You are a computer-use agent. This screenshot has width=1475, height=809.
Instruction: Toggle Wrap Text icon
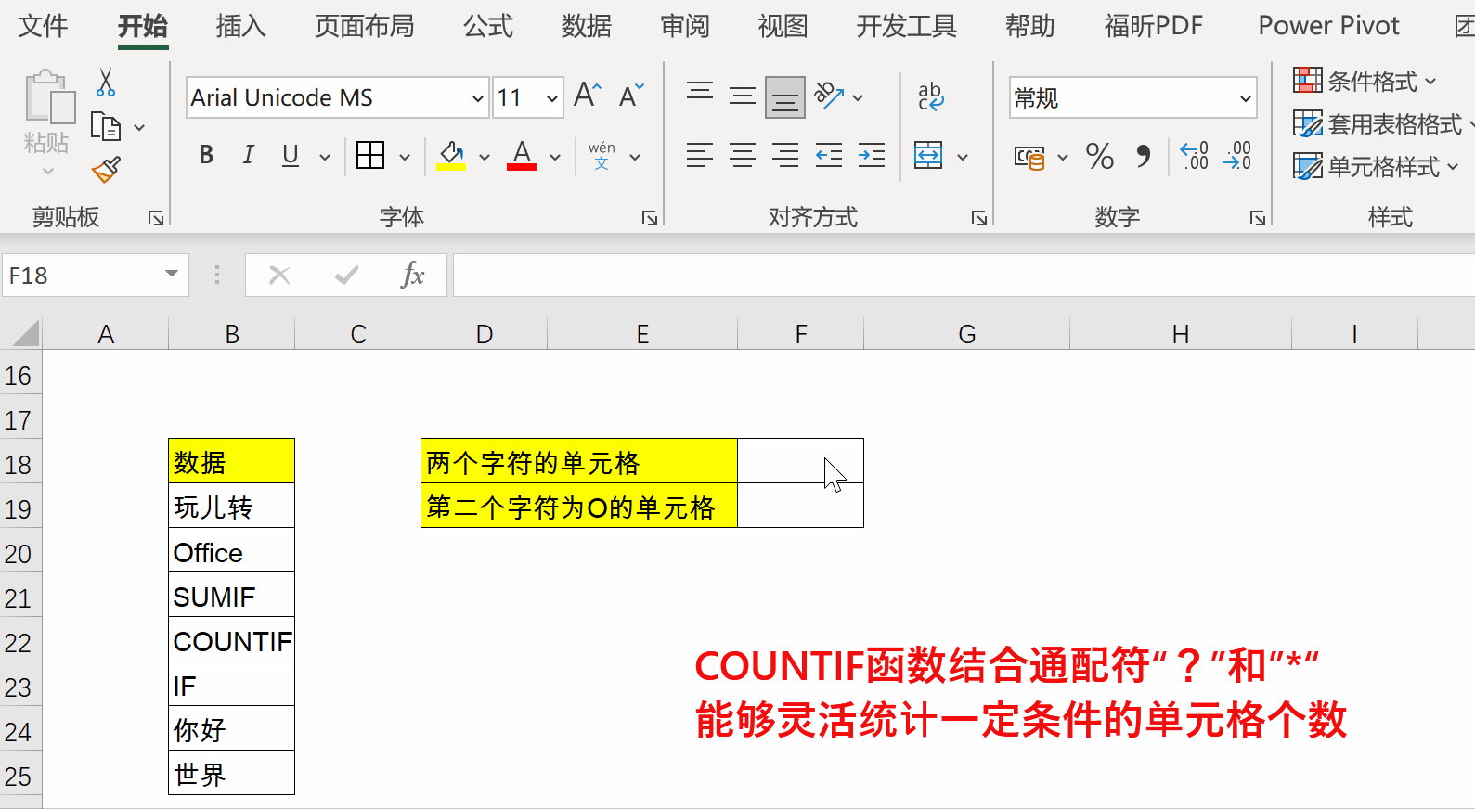[x=930, y=96]
